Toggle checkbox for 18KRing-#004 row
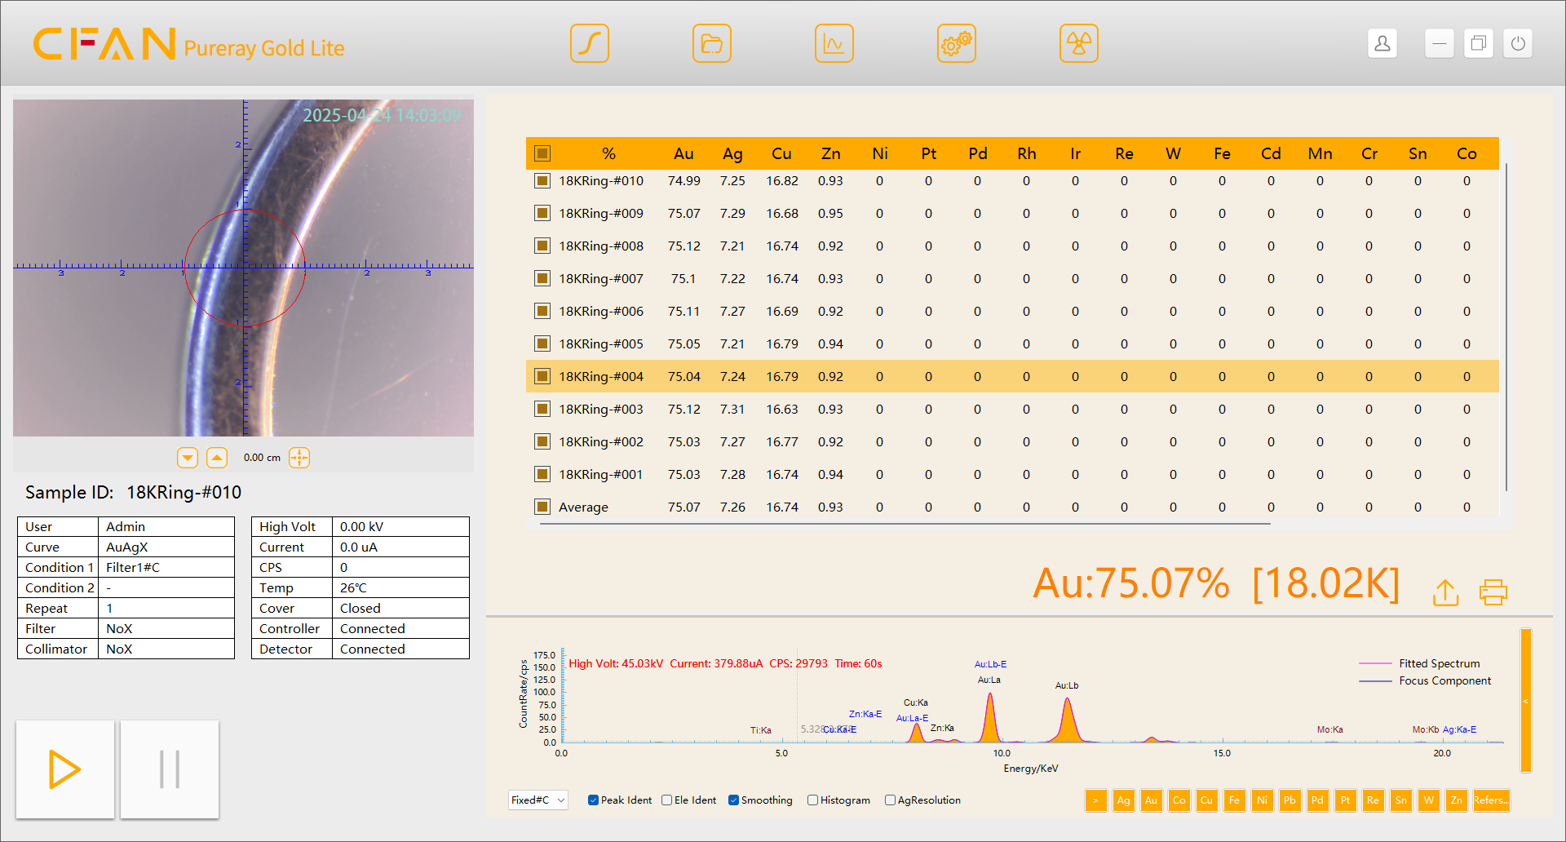Image resolution: width=1566 pixels, height=842 pixels. 542,376
